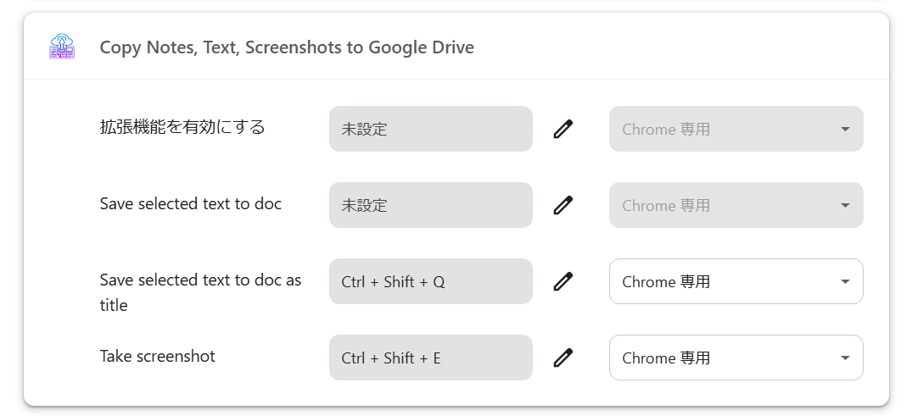Open scope dropdown for 拡張機能を有効にする
The height and width of the screenshot is (416, 912).
(x=736, y=129)
